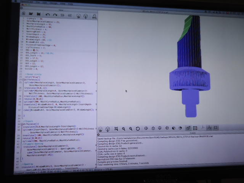Click "Geometries in cache: 32" console line

tap(110, 146)
